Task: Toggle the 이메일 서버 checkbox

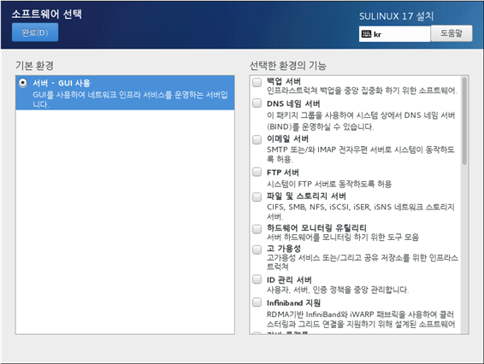Action: [x=257, y=140]
